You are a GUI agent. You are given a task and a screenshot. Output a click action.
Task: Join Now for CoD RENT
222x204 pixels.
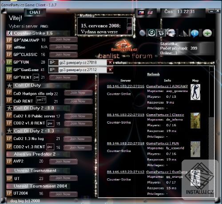click(x=78, y=101)
